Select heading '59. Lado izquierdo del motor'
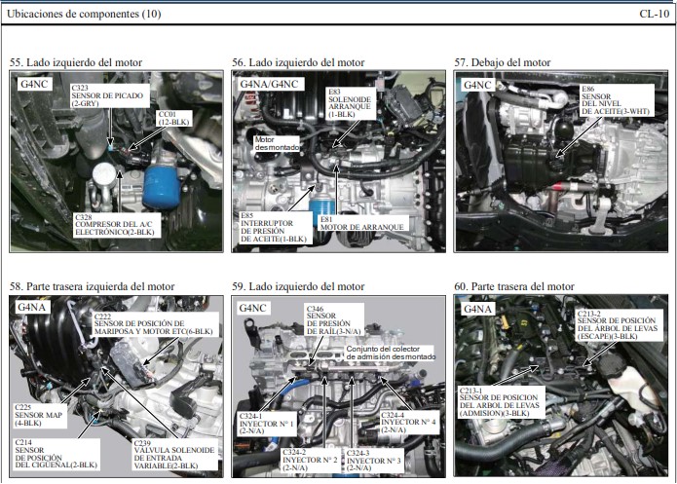 click(298, 286)
